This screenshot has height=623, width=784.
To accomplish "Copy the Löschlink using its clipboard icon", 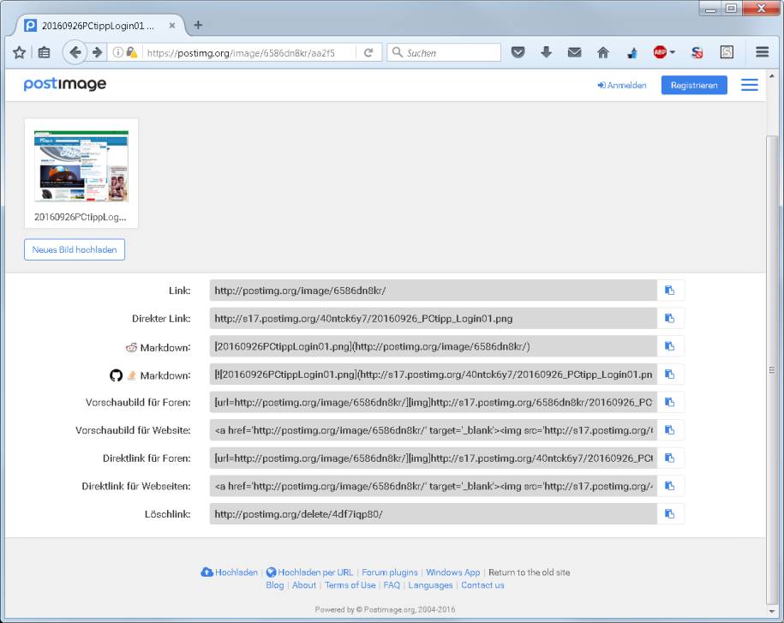I will (x=671, y=513).
